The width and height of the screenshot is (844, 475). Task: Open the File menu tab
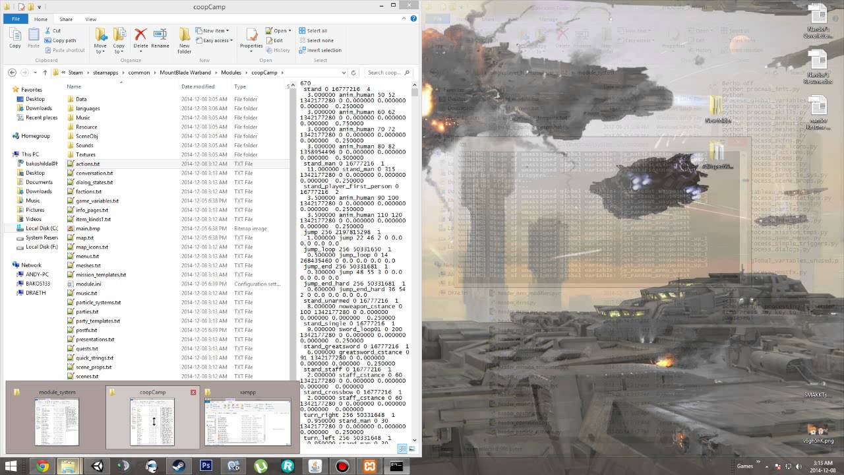point(15,19)
